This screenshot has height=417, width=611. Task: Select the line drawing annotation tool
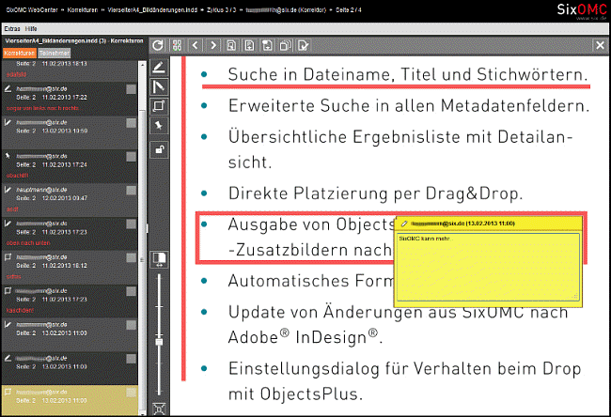pos(159,86)
